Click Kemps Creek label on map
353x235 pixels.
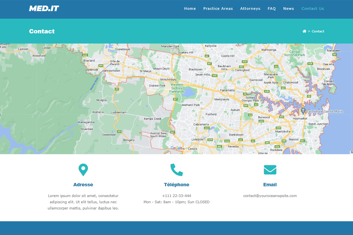[153, 119]
